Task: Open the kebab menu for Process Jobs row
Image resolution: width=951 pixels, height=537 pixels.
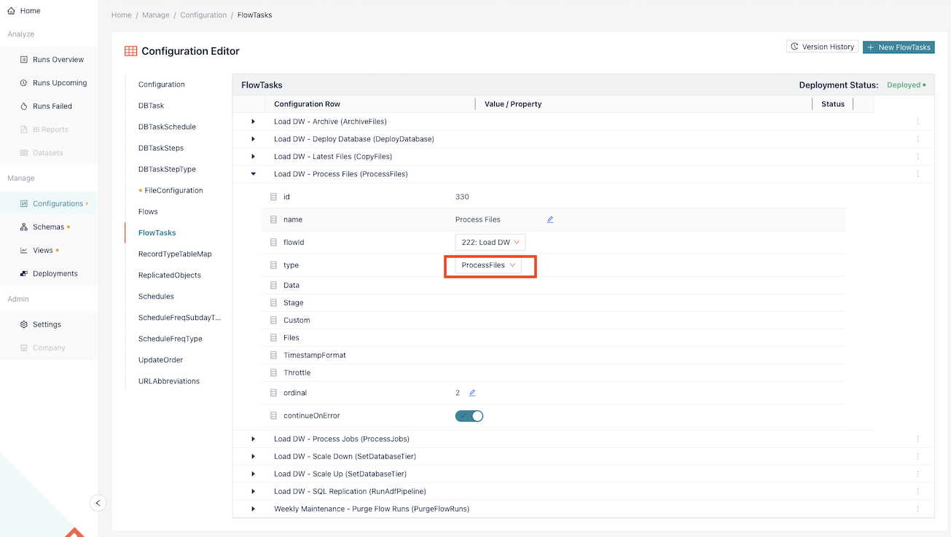Action: (917, 439)
